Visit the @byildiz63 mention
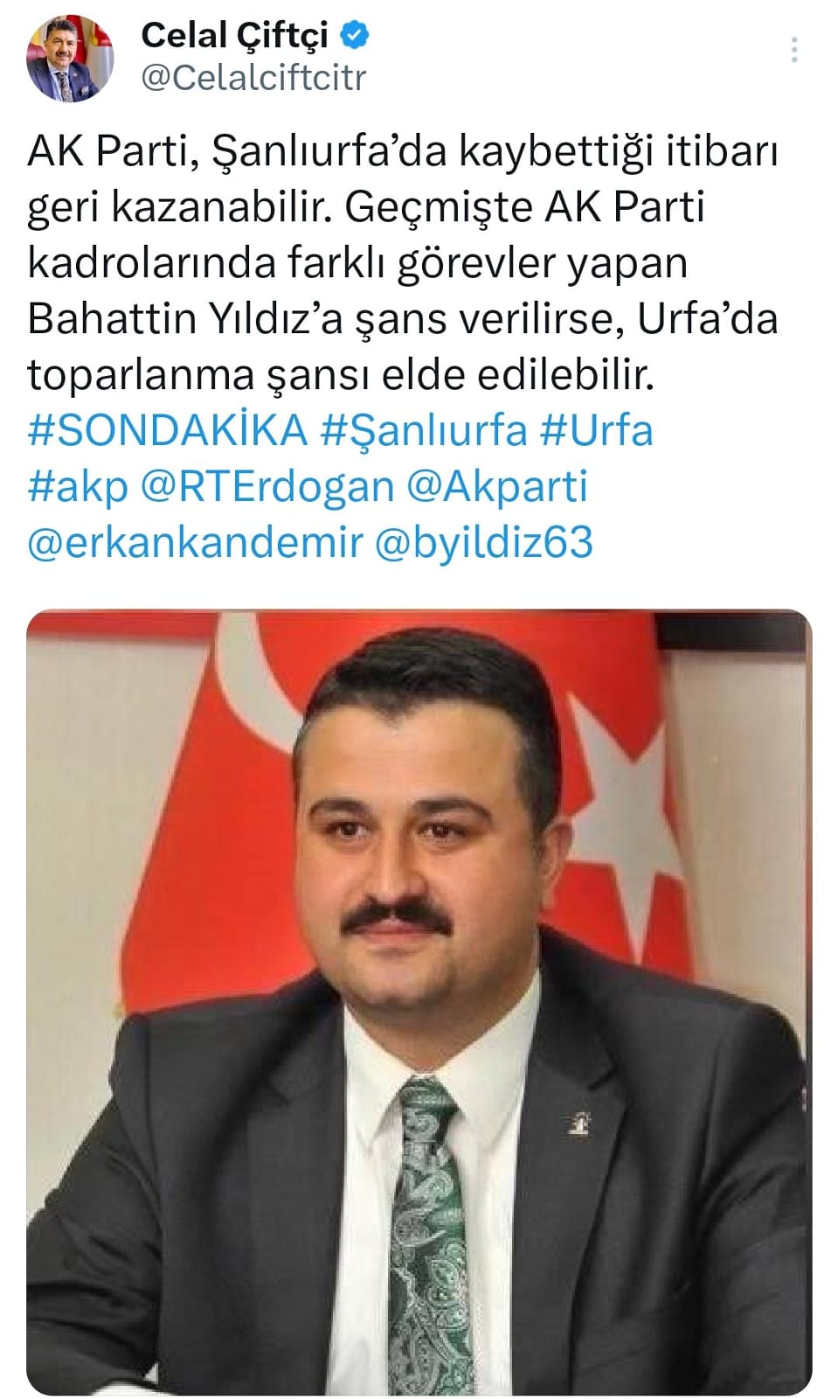This screenshot has width=838, height=1399. pos(484,542)
